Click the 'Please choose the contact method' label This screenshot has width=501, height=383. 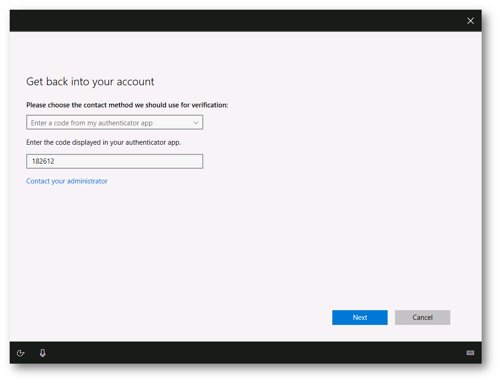[x=127, y=105]
